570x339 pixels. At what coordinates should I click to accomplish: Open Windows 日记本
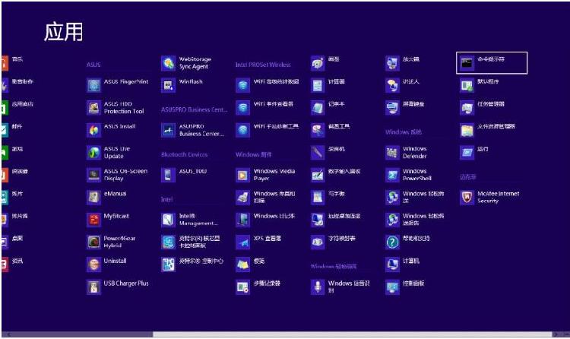pos(265,220)
